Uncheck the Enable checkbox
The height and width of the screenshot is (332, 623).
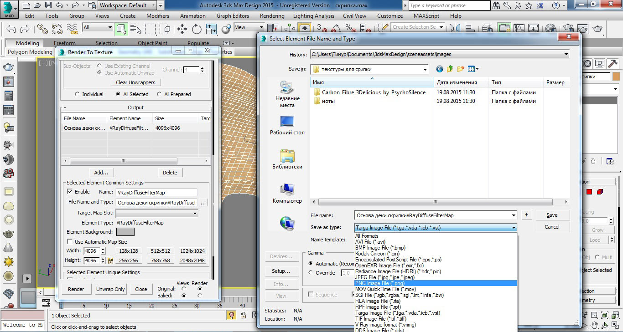coord(70,192)
